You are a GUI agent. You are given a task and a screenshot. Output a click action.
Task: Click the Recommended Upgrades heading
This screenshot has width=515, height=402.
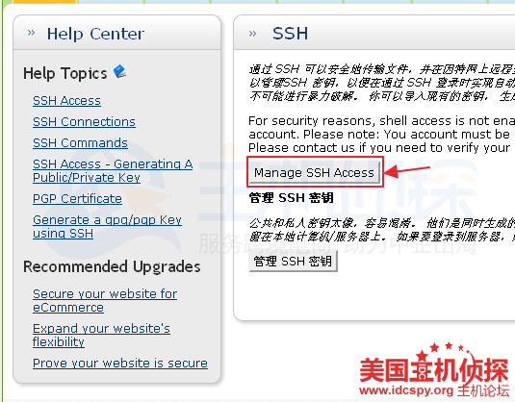[112, 266]
